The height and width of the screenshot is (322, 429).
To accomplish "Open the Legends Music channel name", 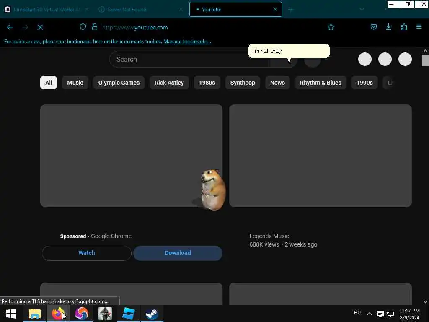I will coord(269,236).
